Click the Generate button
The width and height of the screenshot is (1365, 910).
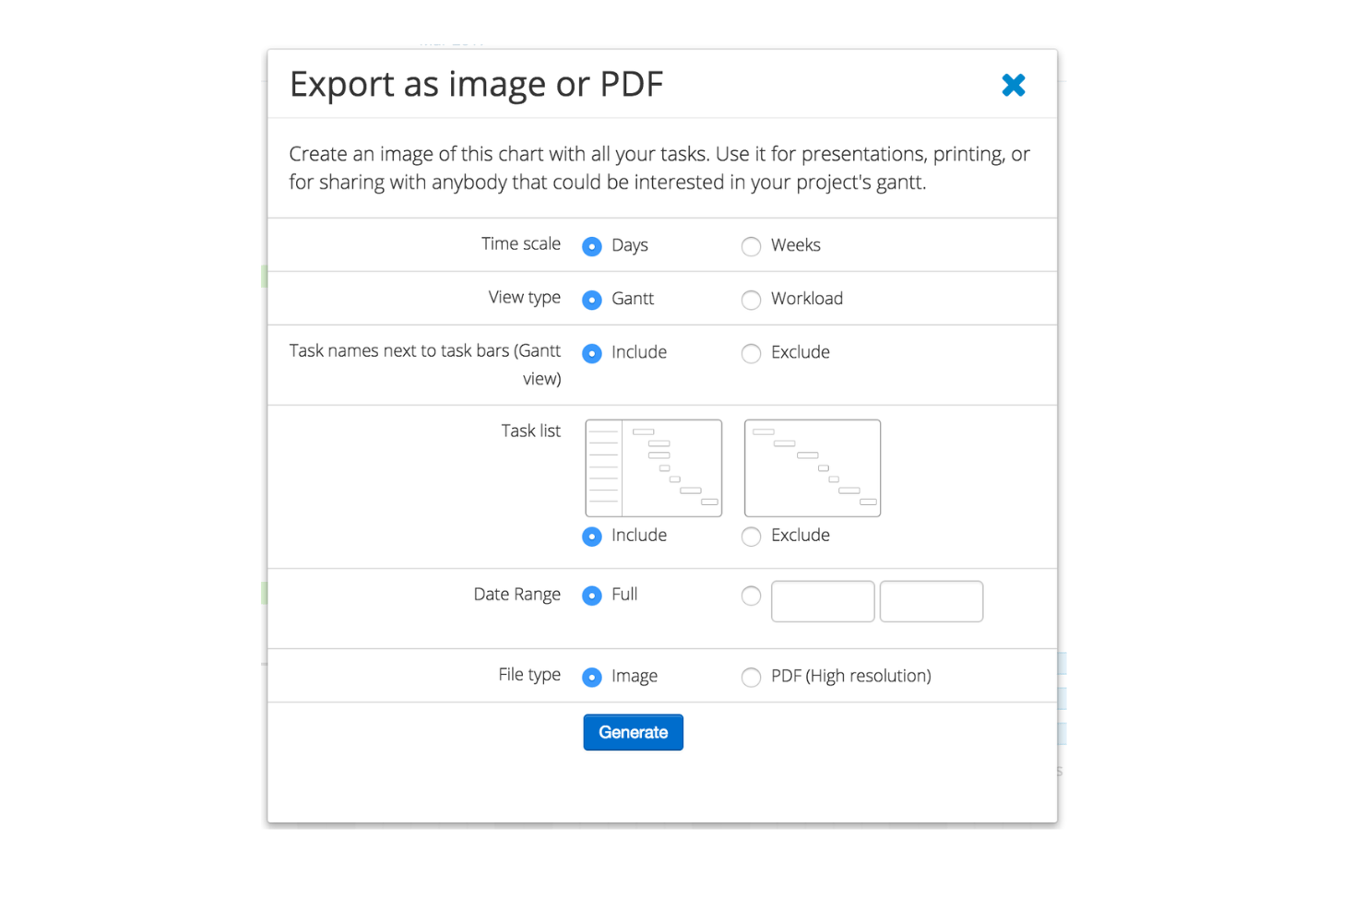634,732
